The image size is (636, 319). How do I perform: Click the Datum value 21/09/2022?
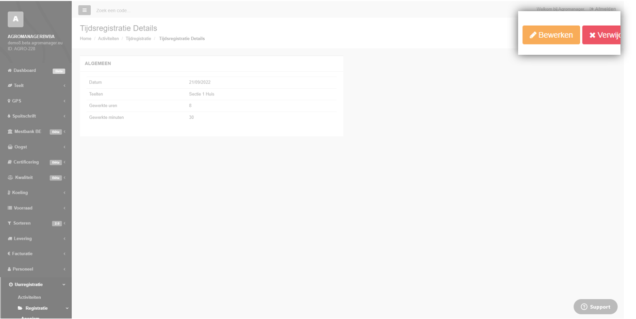pyautogui.click(x=200, y=82)
